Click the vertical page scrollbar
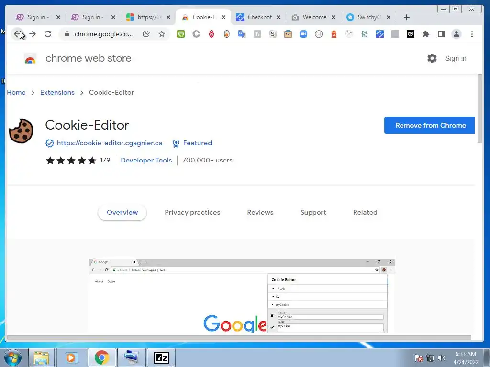This screenshot has height=367, width=490. pyautogui.click(x=479, y=108)
